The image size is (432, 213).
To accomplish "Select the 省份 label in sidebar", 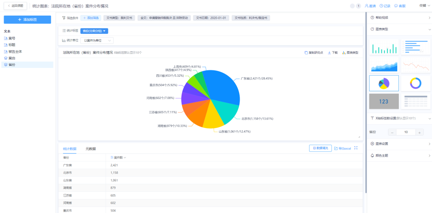I will (27, 65).
